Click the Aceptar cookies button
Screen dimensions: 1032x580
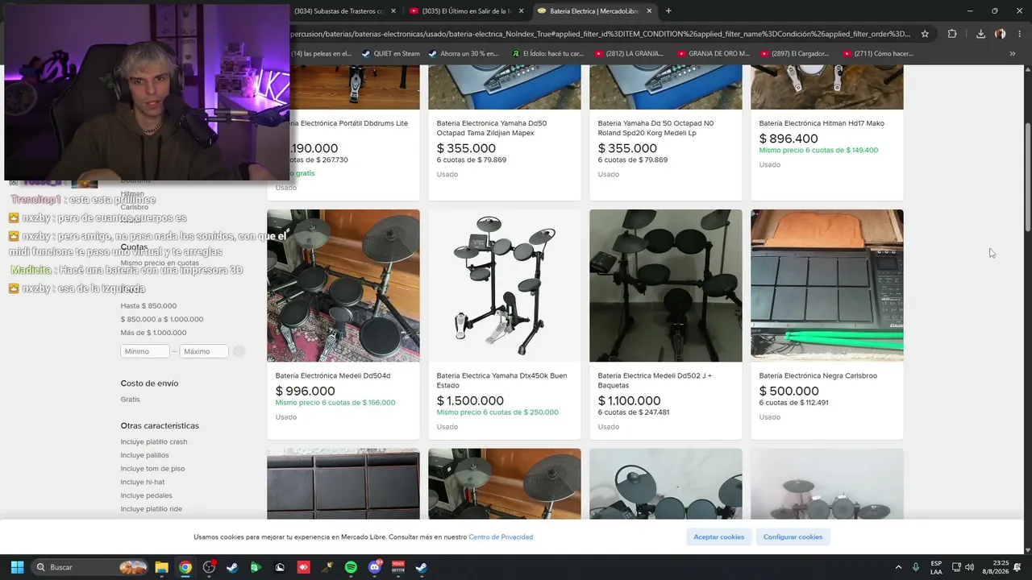[x=719, y=536]
